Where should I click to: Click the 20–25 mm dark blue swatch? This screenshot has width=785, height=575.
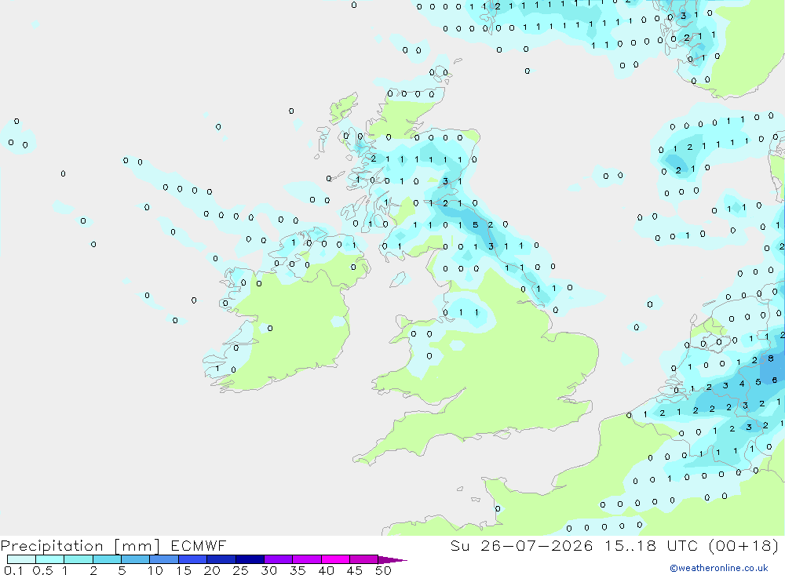point(221,559)
